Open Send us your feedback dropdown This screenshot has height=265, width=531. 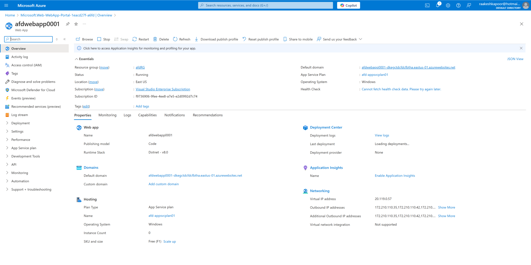[360, 39]
